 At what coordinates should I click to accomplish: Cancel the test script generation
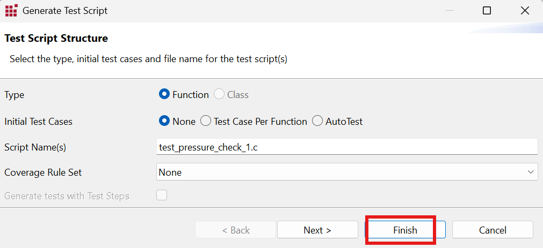[x=493, y=230]
